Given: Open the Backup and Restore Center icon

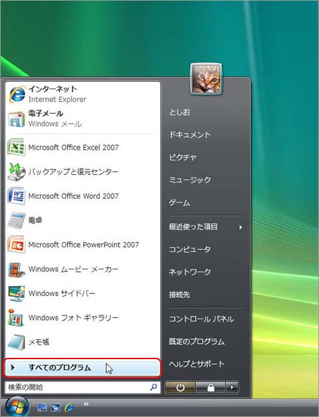Looking at the screenshot, I should click(x=17, y=172).
